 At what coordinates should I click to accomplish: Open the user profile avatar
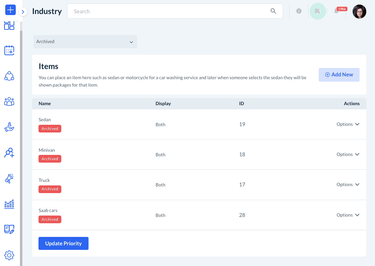click(x=359, y=12)
